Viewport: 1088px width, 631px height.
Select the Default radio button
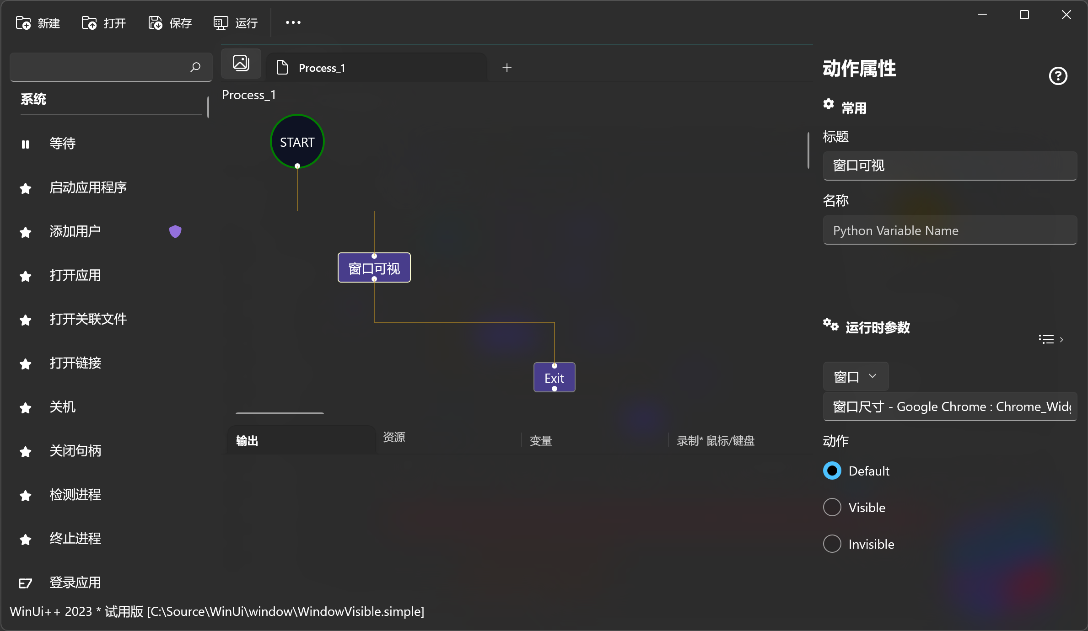click(832, 471)
